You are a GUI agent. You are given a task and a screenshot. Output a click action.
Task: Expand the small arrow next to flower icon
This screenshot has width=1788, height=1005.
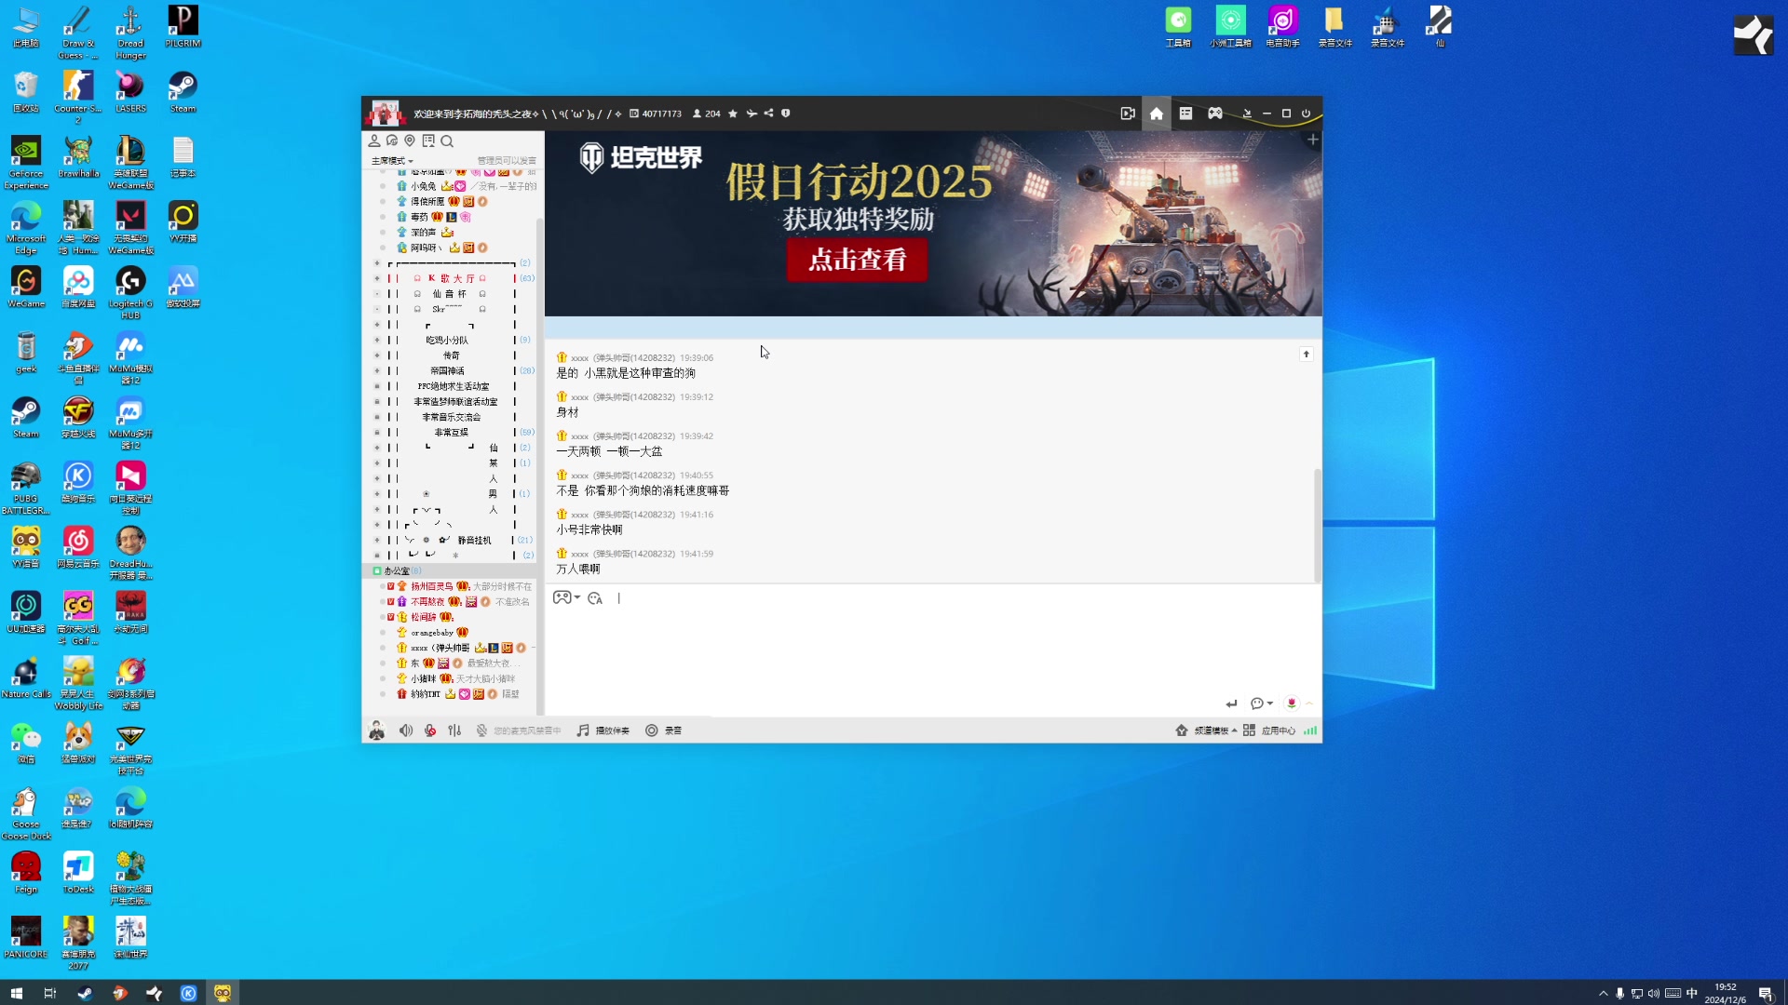pos(1309,703)
